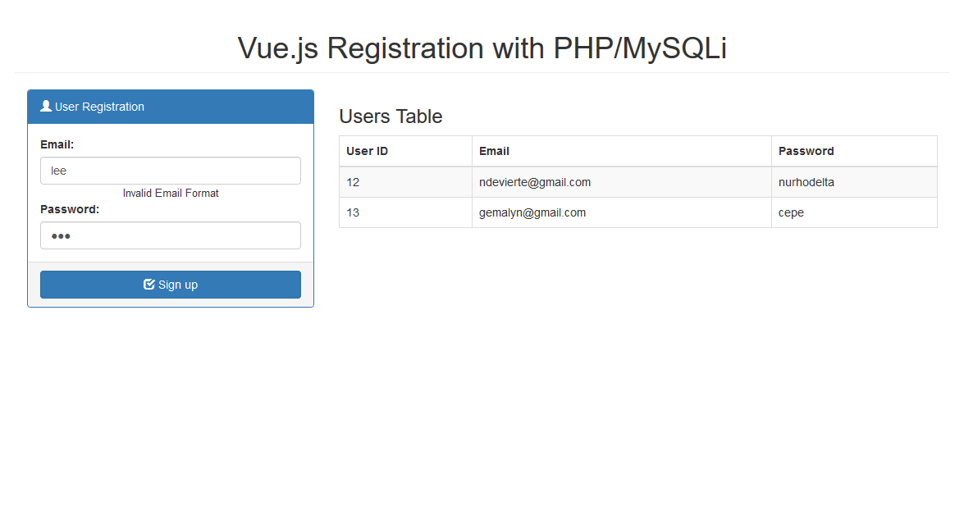Click the 'Email:' form label

click(57, 144)
